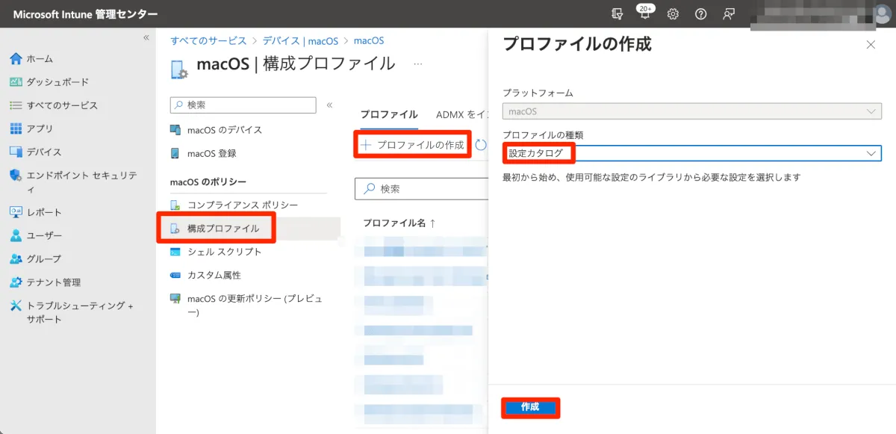Sort by プロファイル名 column header
Screen dimensions: 896x434
coord(399,223)
